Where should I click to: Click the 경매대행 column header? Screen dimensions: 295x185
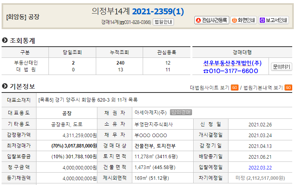point(242,52)
